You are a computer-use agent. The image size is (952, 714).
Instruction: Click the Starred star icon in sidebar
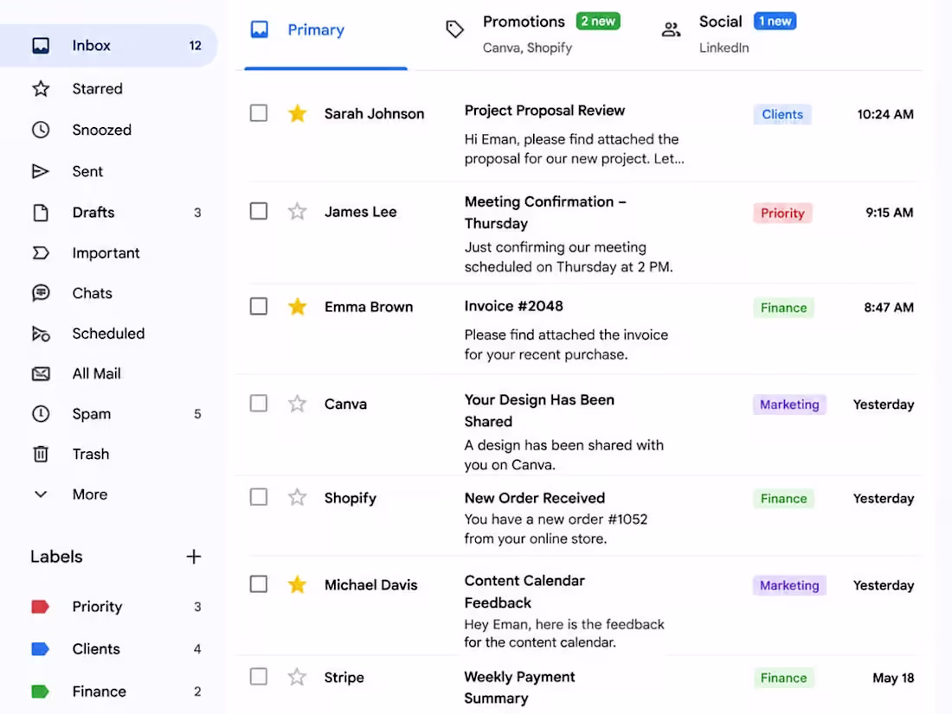(x=41, y=88)
